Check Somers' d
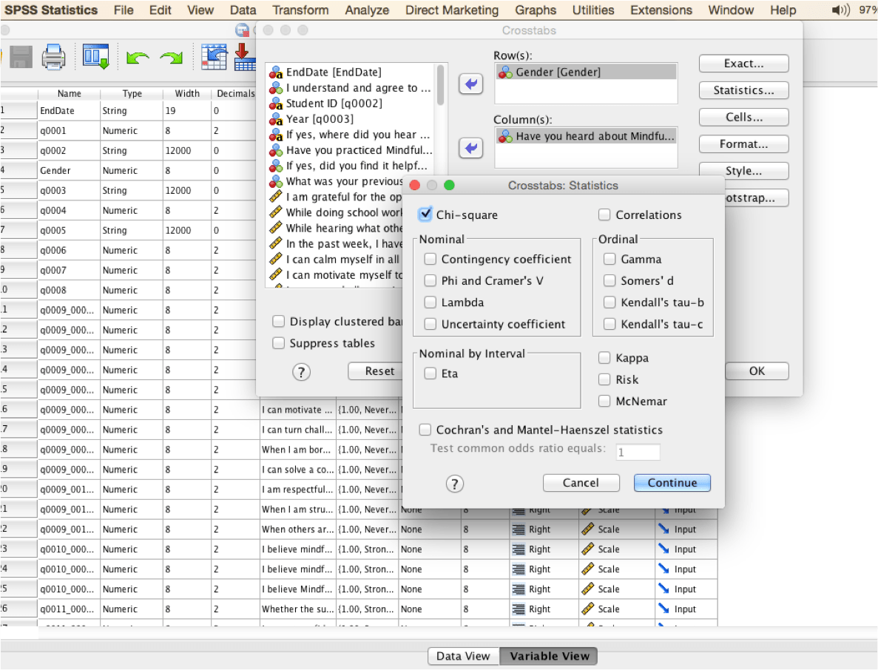Screen dimensions: 878x670 (x=609, y=280)
